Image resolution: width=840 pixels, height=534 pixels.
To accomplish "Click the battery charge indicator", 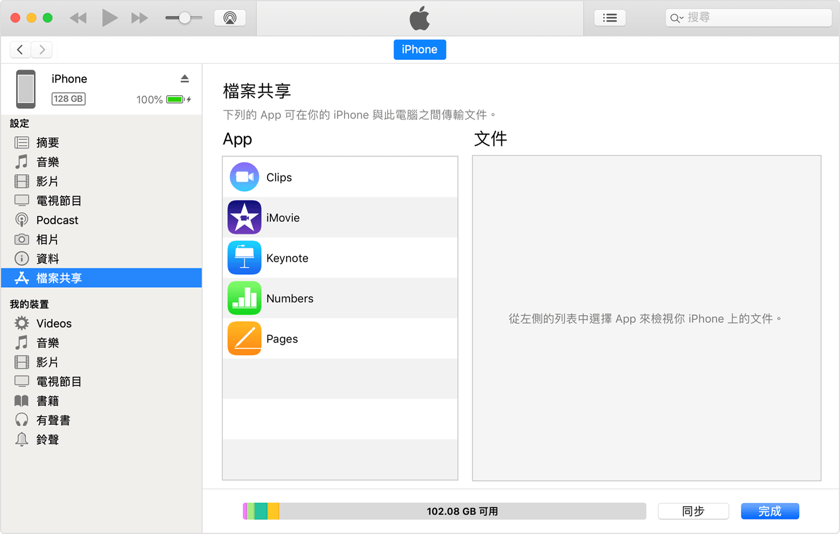I will [179, 100].
